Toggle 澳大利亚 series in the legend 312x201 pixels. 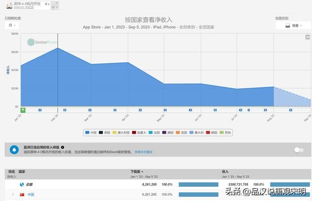tap(121, 133)
